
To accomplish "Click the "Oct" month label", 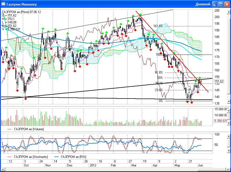I will coord(26,165).
